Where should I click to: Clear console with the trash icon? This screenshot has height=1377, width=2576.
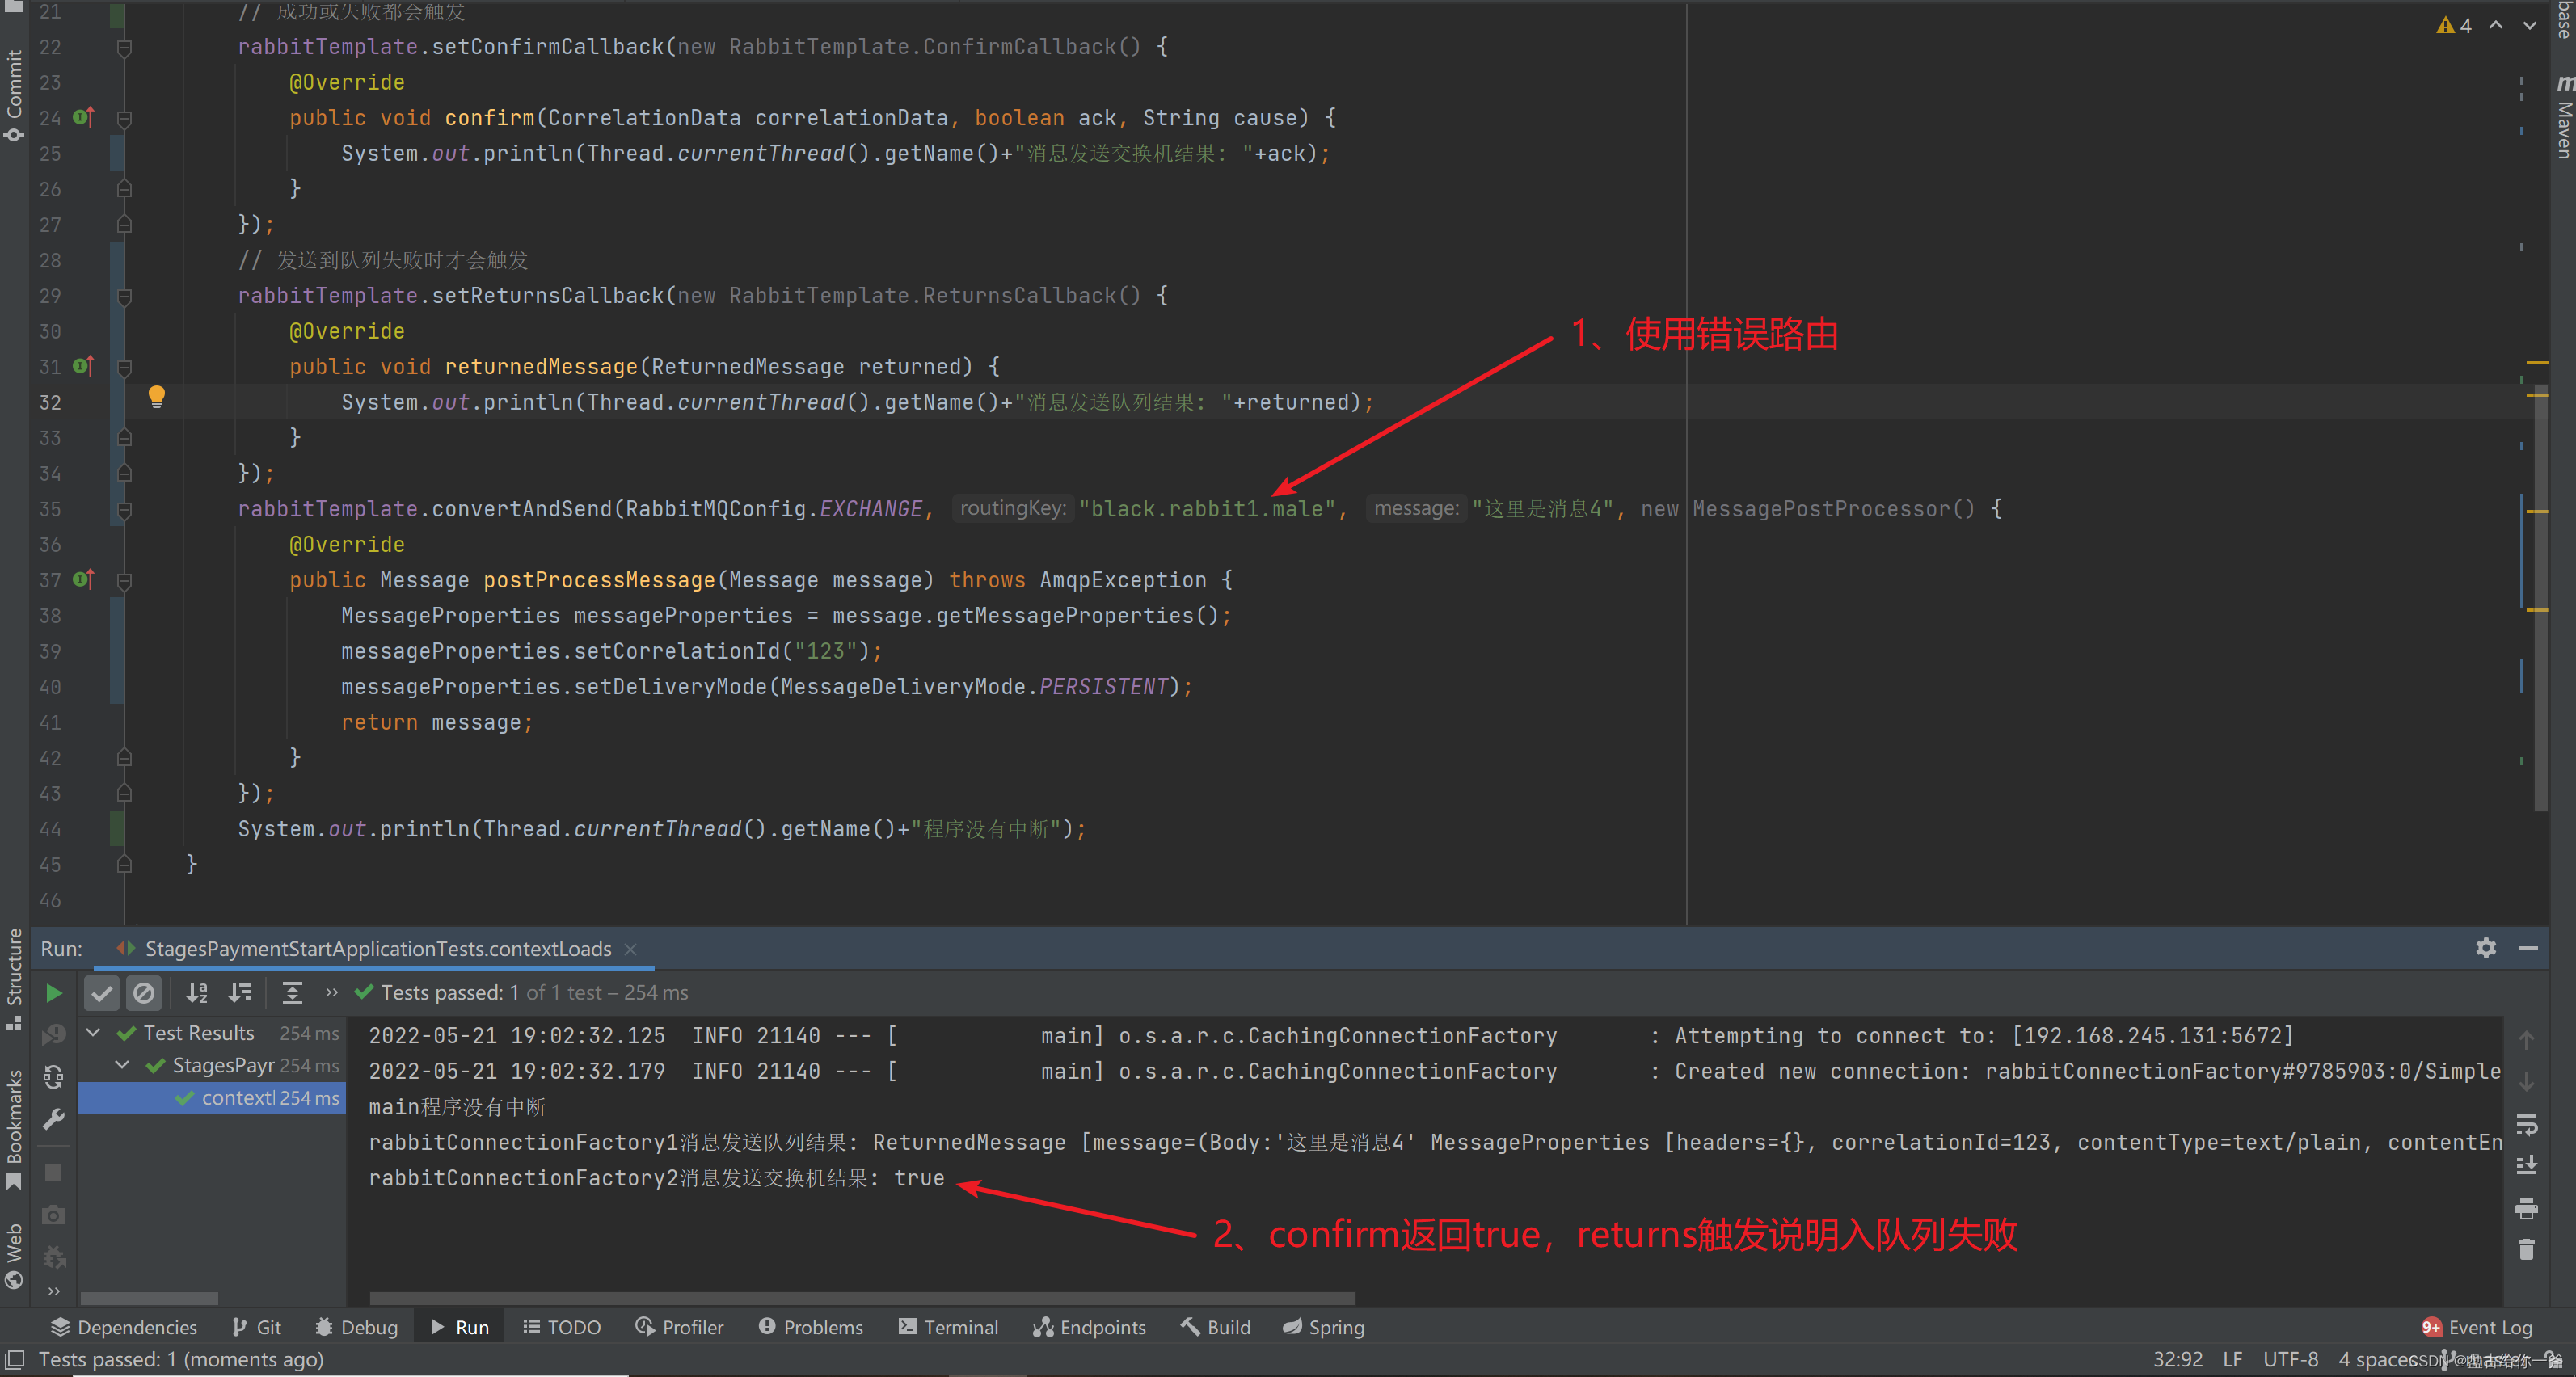pos(2526,1249)
